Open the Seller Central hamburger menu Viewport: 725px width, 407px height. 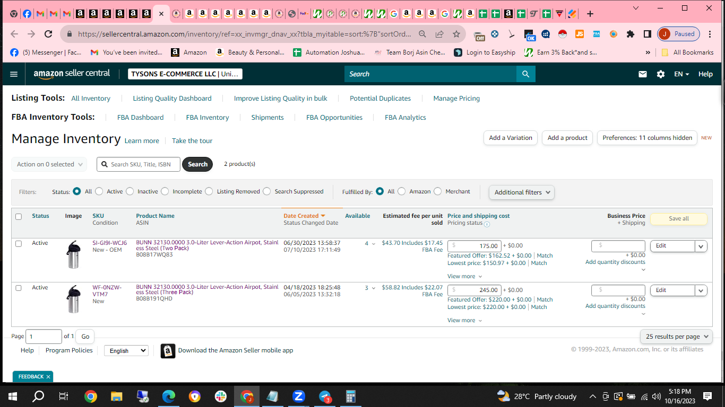point(14,74)
